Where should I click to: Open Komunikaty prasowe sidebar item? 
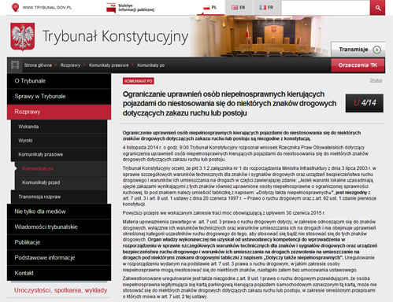point(59,154)
